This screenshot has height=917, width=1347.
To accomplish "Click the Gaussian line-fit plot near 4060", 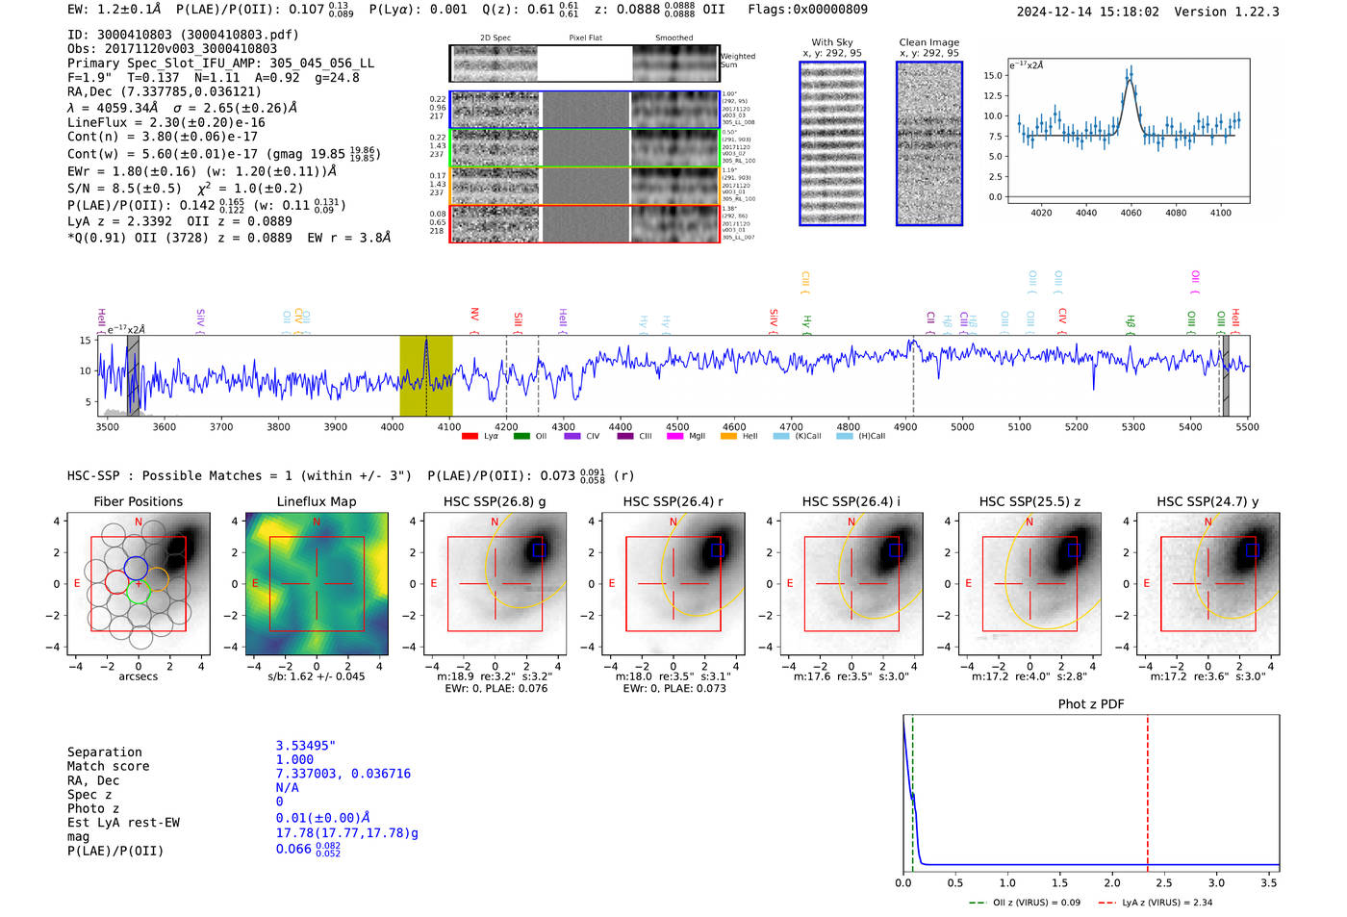I will pos(1128,131).
